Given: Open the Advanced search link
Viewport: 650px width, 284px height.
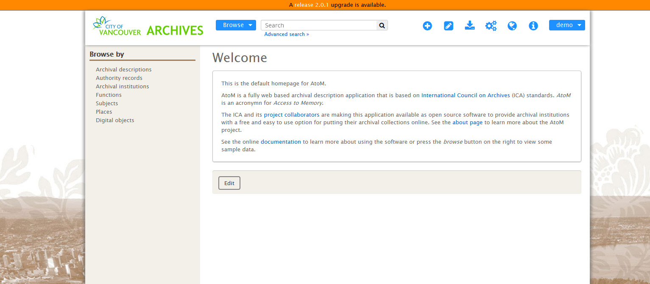Looking at the screenshot, I should 287,34.
